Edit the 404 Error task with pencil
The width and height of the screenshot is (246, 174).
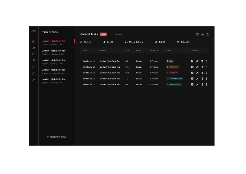pyautogui.click(x=197, y=73)
